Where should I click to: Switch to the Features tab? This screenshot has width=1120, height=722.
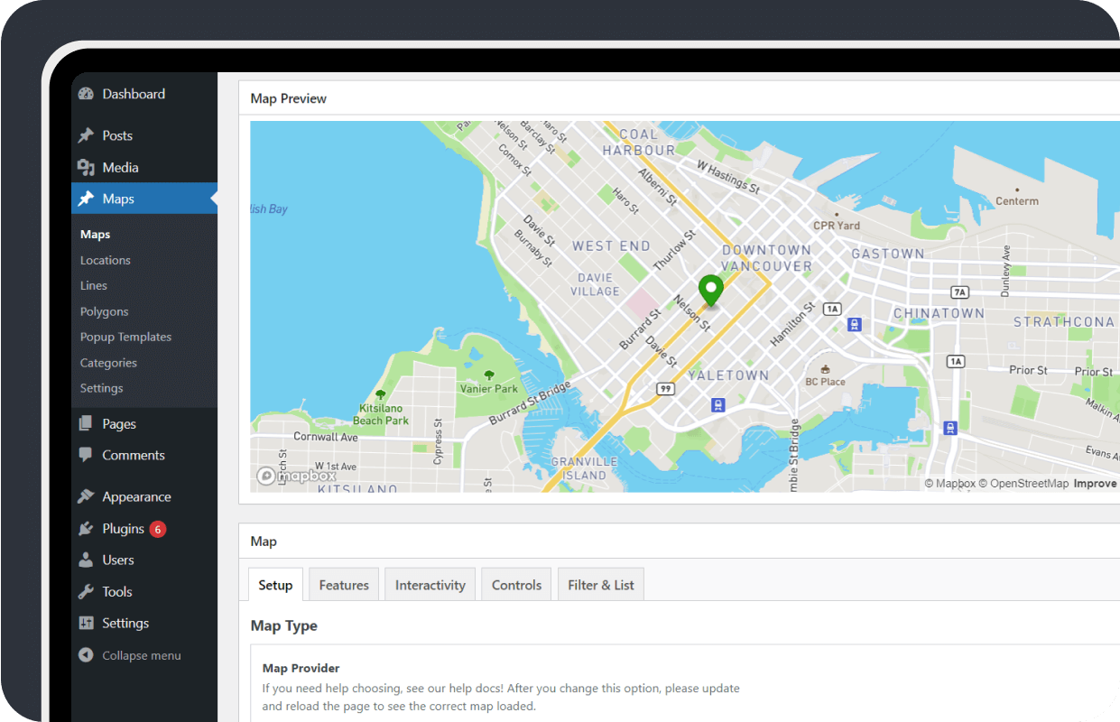[343, 584]
